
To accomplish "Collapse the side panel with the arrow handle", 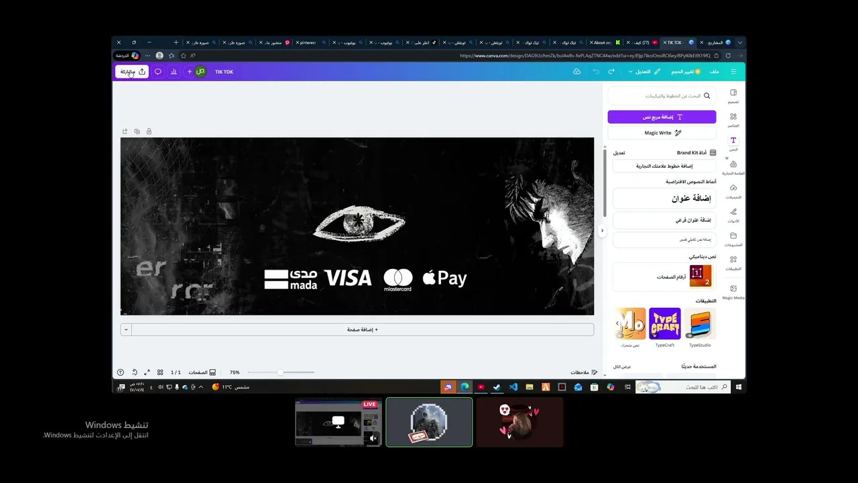I will point(602,230).
